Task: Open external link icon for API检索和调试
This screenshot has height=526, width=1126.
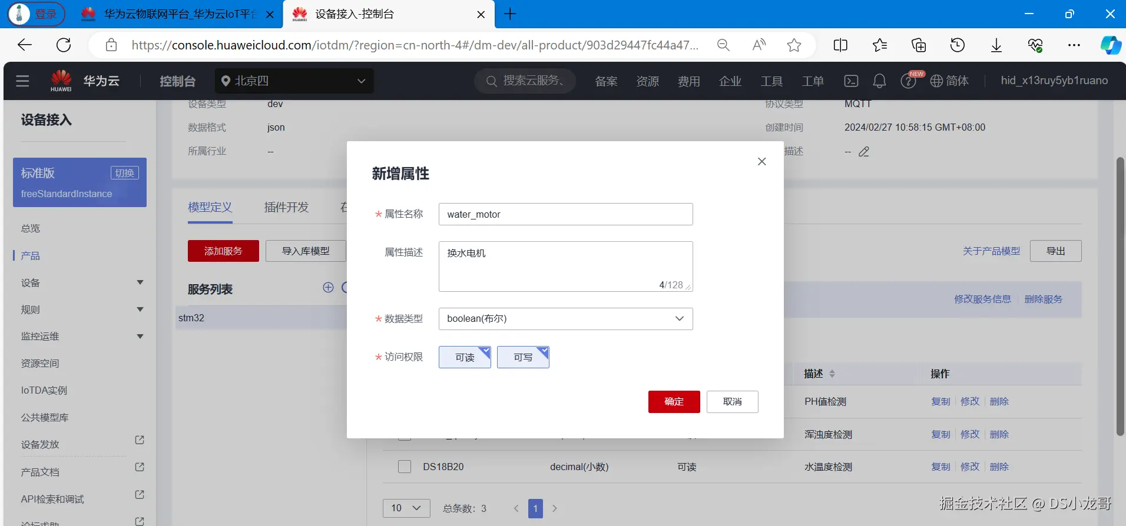Action: pos(140,495)
